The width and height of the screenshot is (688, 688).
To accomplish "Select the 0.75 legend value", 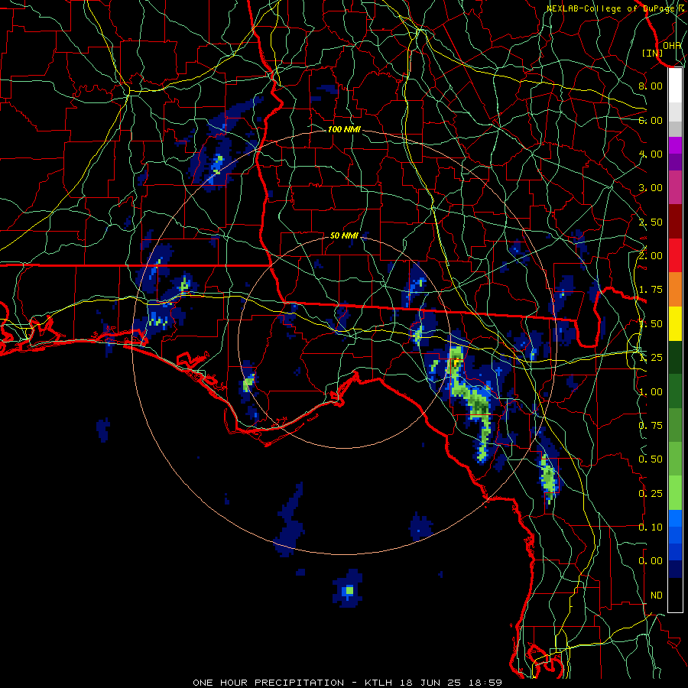I will pos(651,426).
